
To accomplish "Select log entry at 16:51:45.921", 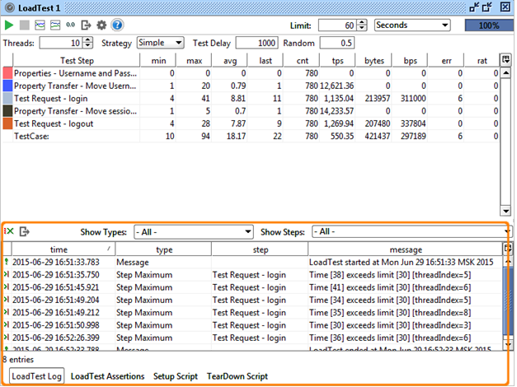I will [252, 287].
